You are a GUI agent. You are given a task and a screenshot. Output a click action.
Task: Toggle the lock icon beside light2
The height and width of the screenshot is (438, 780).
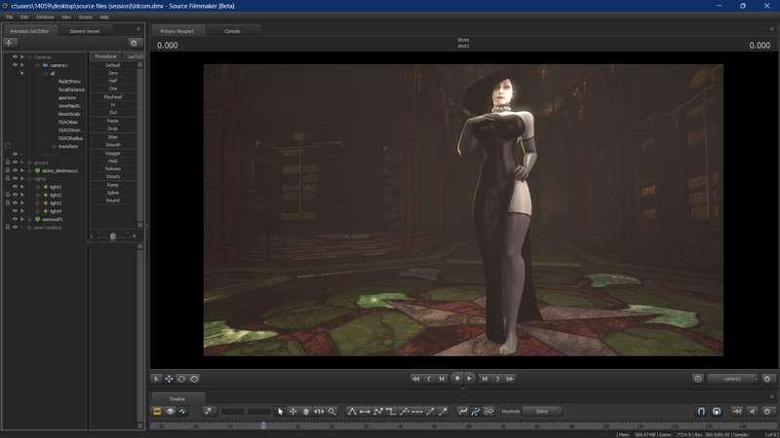point(8,195)
